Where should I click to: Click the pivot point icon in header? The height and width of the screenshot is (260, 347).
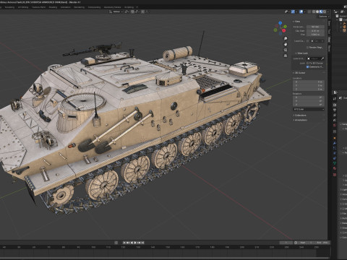pyautogui.click(x=127, y=12)
